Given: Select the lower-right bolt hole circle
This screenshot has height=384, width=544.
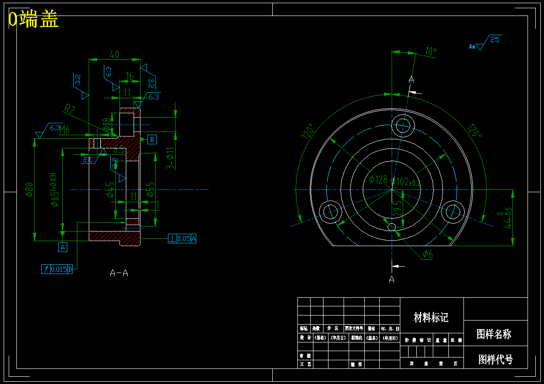Looking at the screenshot, I should (x=453, y=211).
